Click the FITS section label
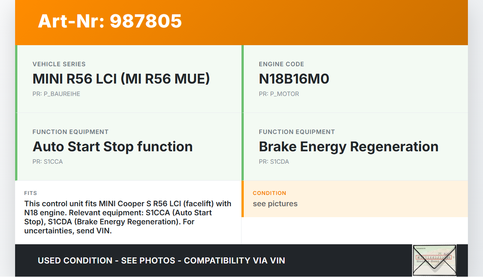This screenshot has width=483, height=277. (31, 193)
